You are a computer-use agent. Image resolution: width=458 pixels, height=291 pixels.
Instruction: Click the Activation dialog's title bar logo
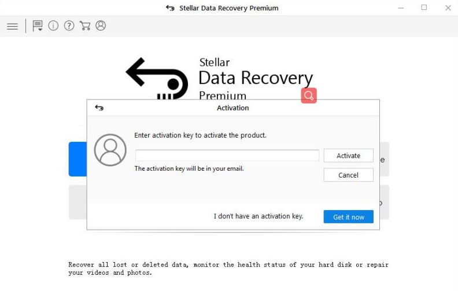click(99, 108)
